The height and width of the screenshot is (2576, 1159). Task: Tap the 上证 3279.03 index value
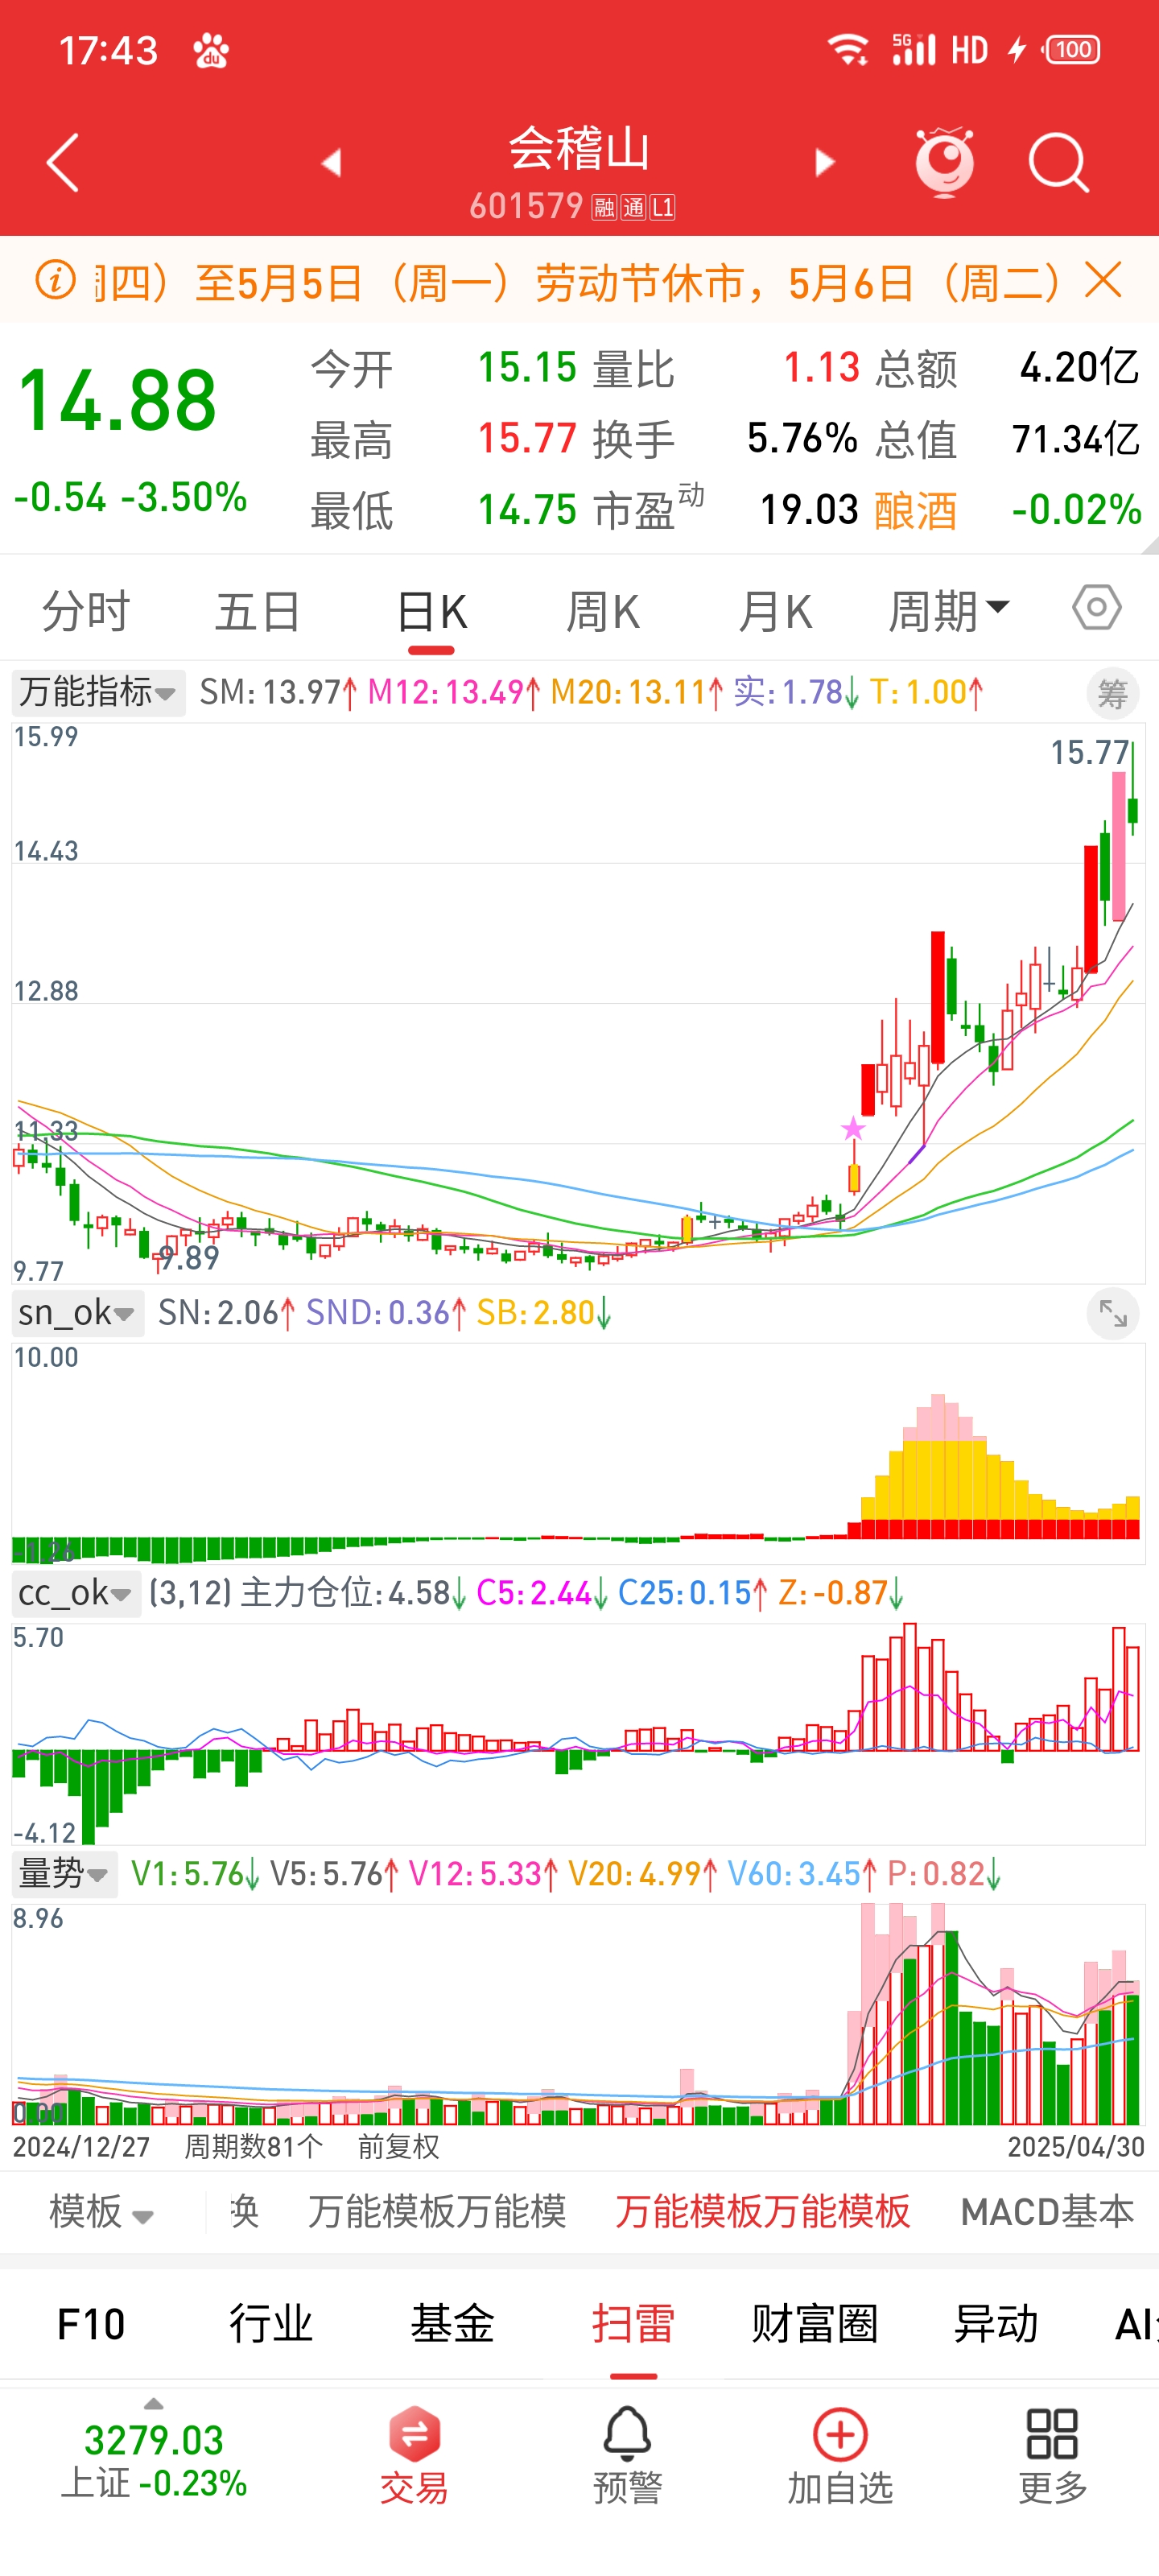click(x=153, y=2441)
